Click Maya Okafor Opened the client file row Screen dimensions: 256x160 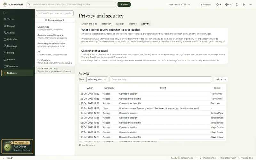pos(152,137)
